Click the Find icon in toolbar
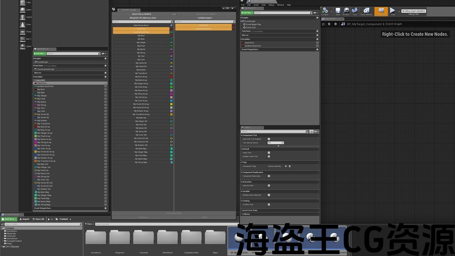Screen dimensions: 455x256 click(x=354, y=11)
